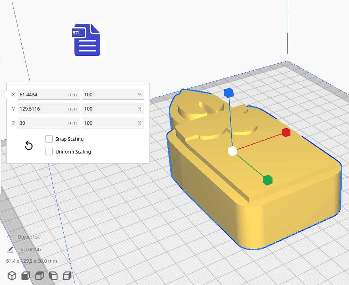The height and width of the screenshot is (285, 349).
Task: Click the green Y-axis scale handle
Action: point(268,180)
